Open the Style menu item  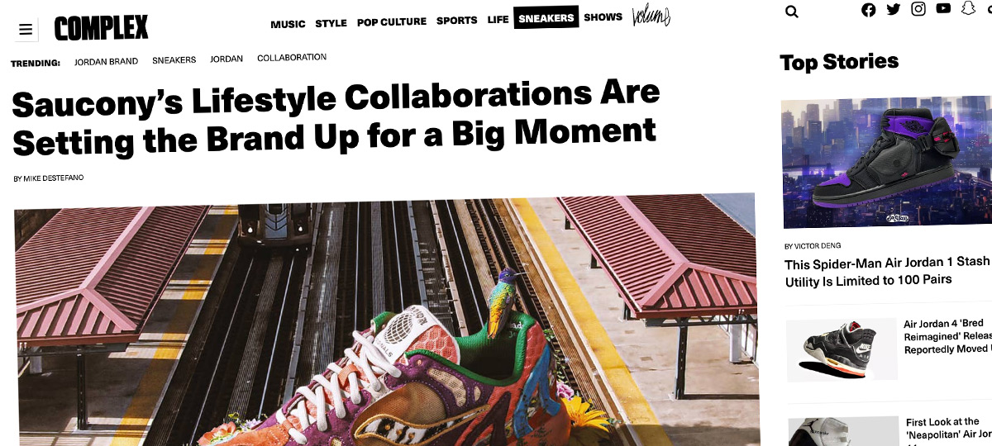[331, 23]
